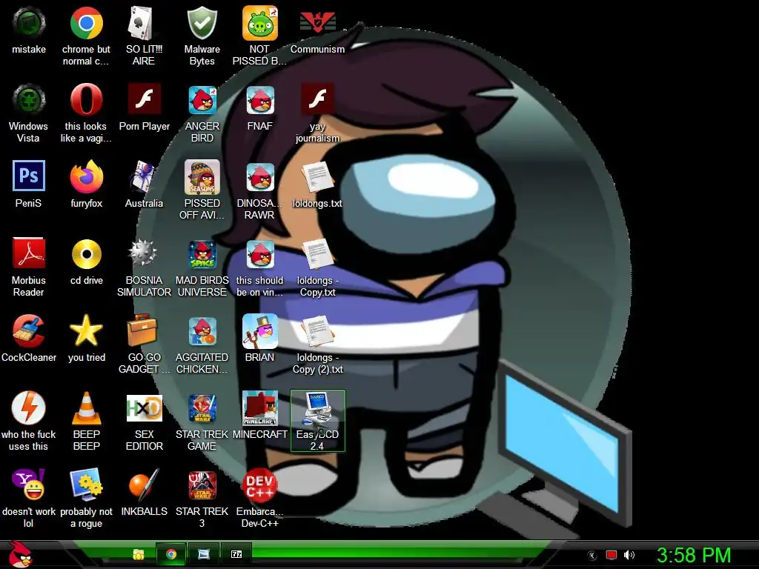Open 'STAR TREK GAME' Star Wars icon
The height and width of the screenshot is (569, 759).
point(202,408)
